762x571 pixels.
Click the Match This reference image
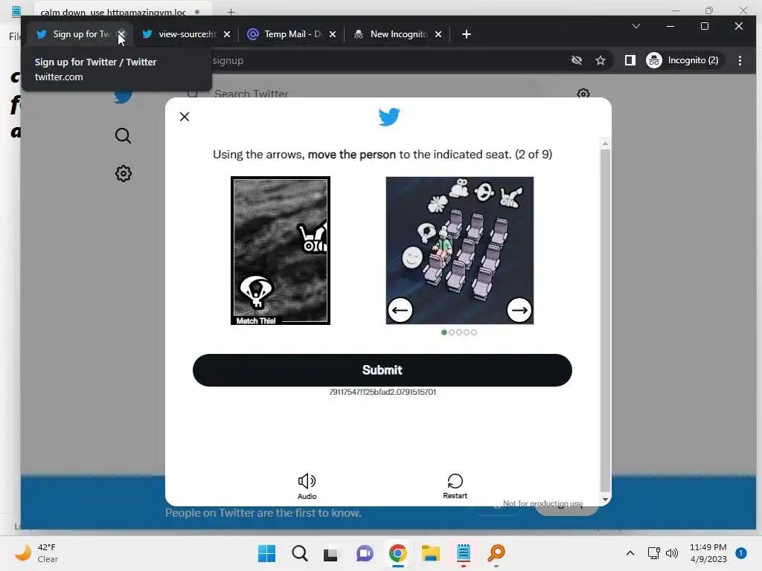pyautogui.click(x=281, y=251)
